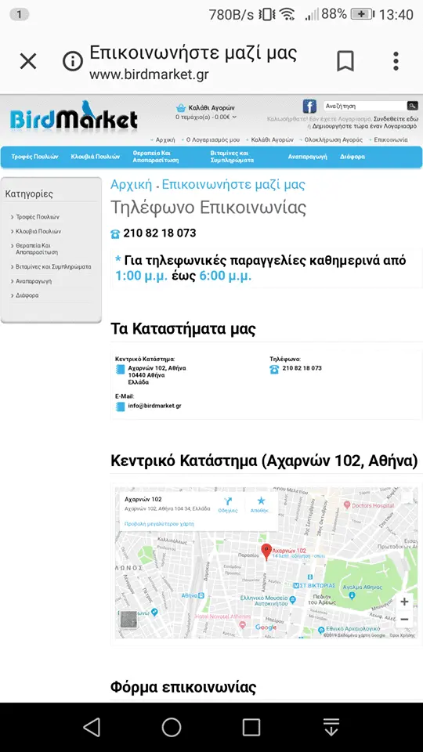Close the browser tab with X icon

coord(28,61)
